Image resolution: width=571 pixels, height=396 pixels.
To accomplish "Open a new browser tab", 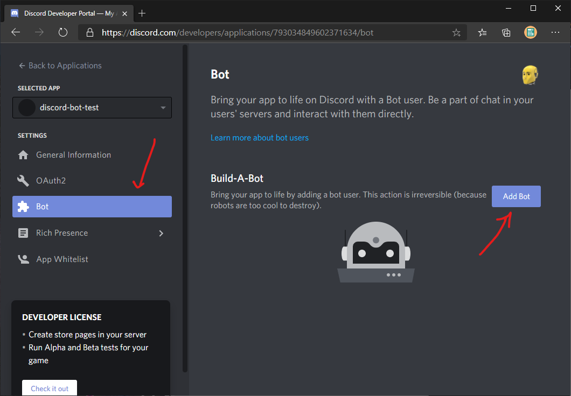I will click(x=142, y=13).
